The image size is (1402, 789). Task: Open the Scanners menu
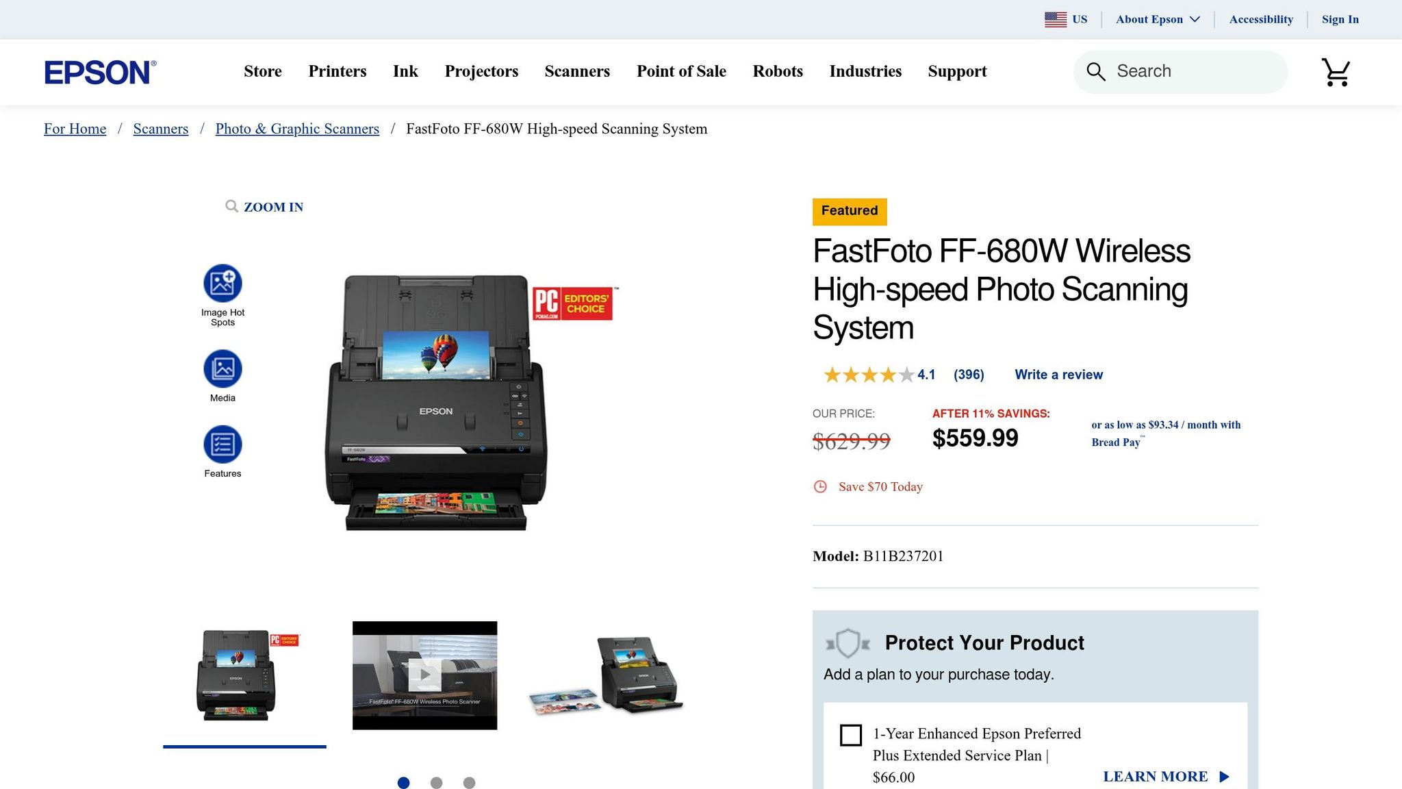coord(577,71)
